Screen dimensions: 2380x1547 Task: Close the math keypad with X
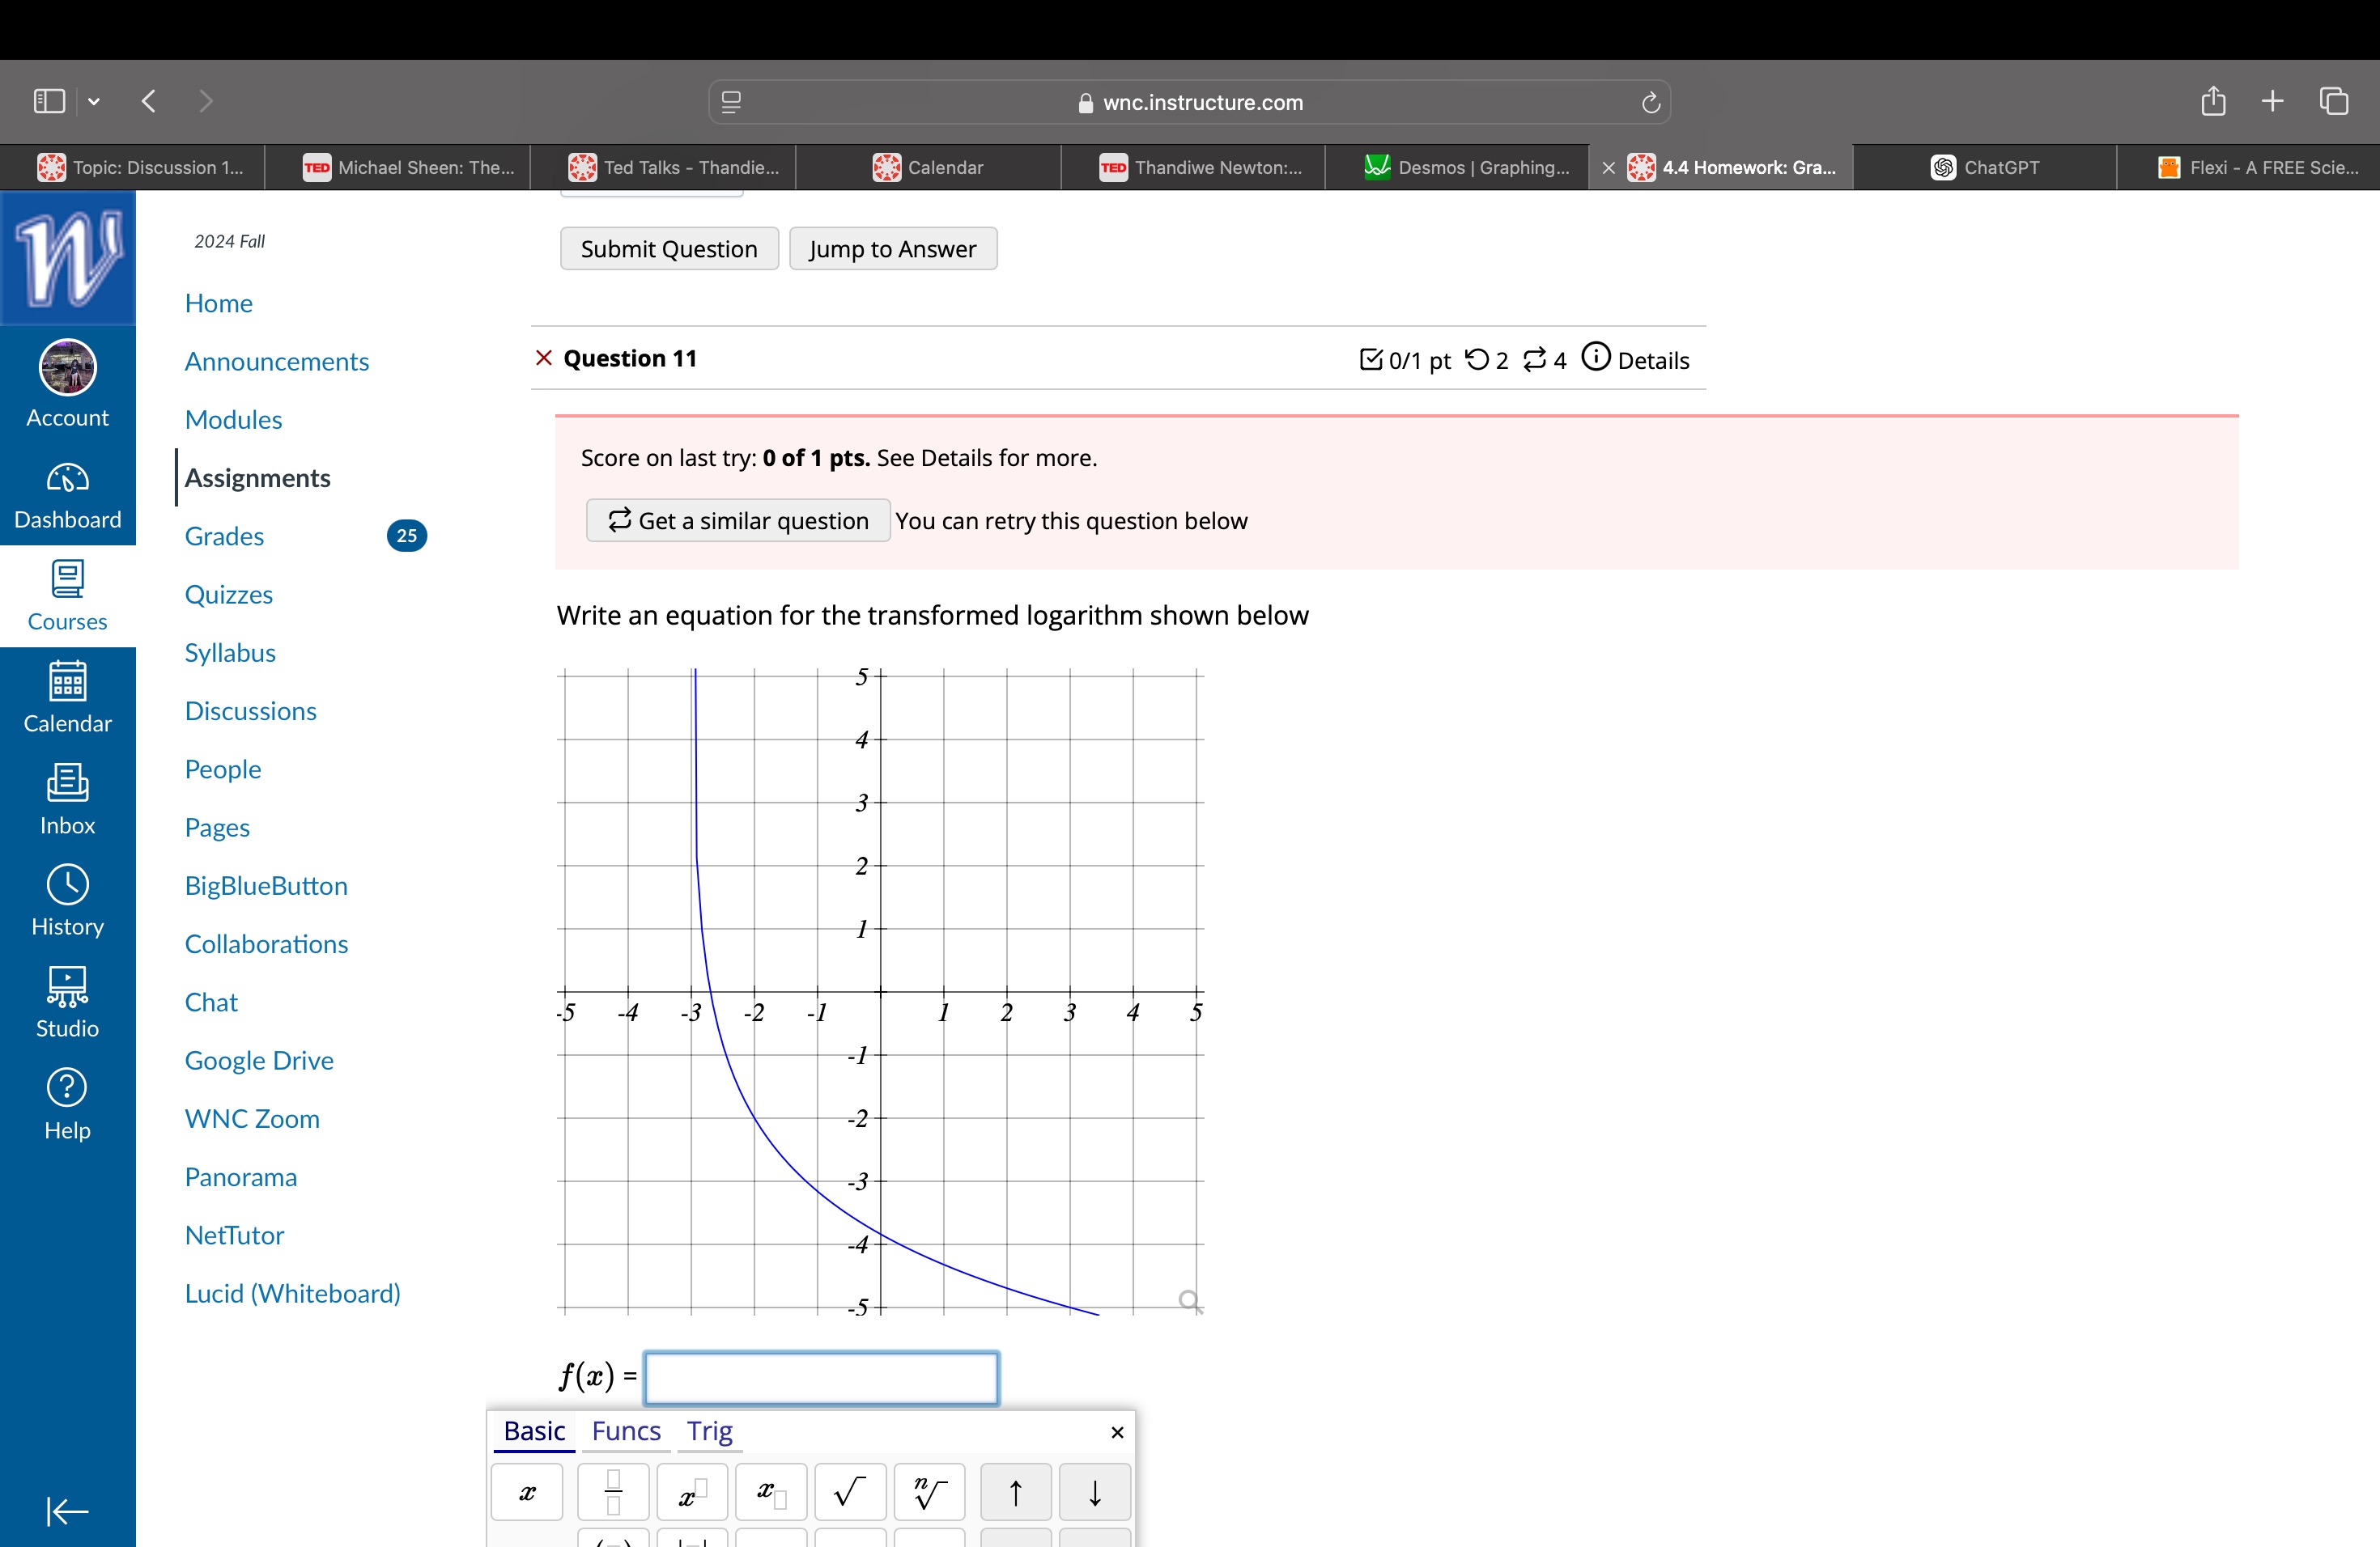(1117, 1432)
